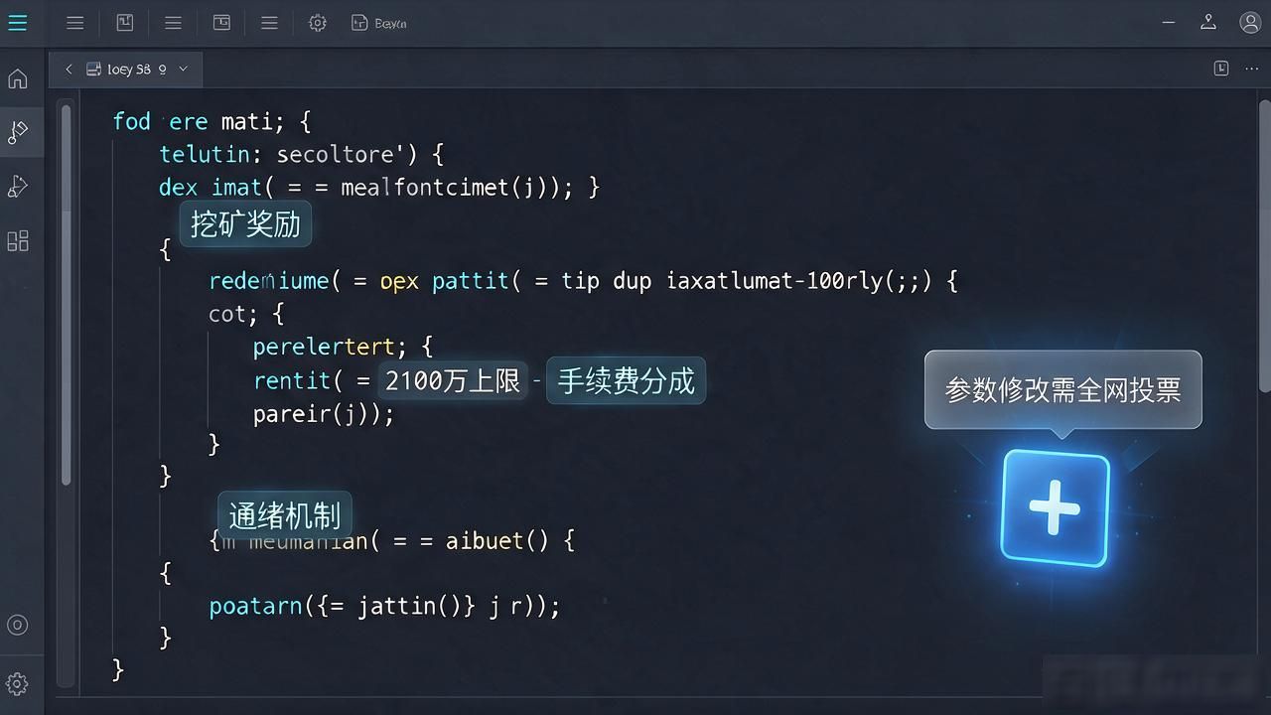
Task: Open the run and debug sidebar icon
Action: 18,187
